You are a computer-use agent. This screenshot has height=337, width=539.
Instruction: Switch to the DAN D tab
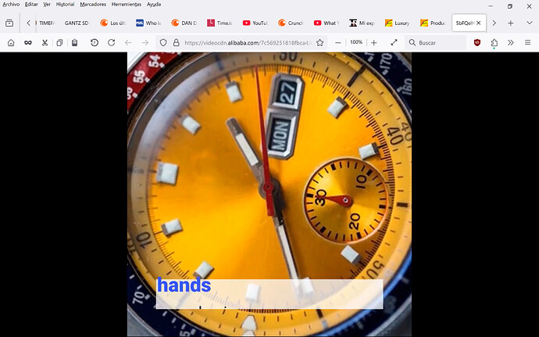coord(185,23)
